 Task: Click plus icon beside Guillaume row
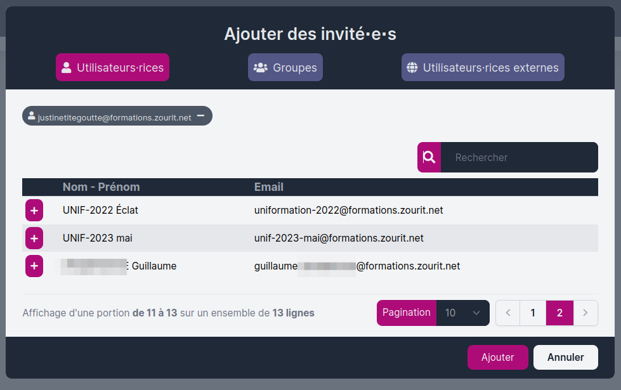pos(34,266)
